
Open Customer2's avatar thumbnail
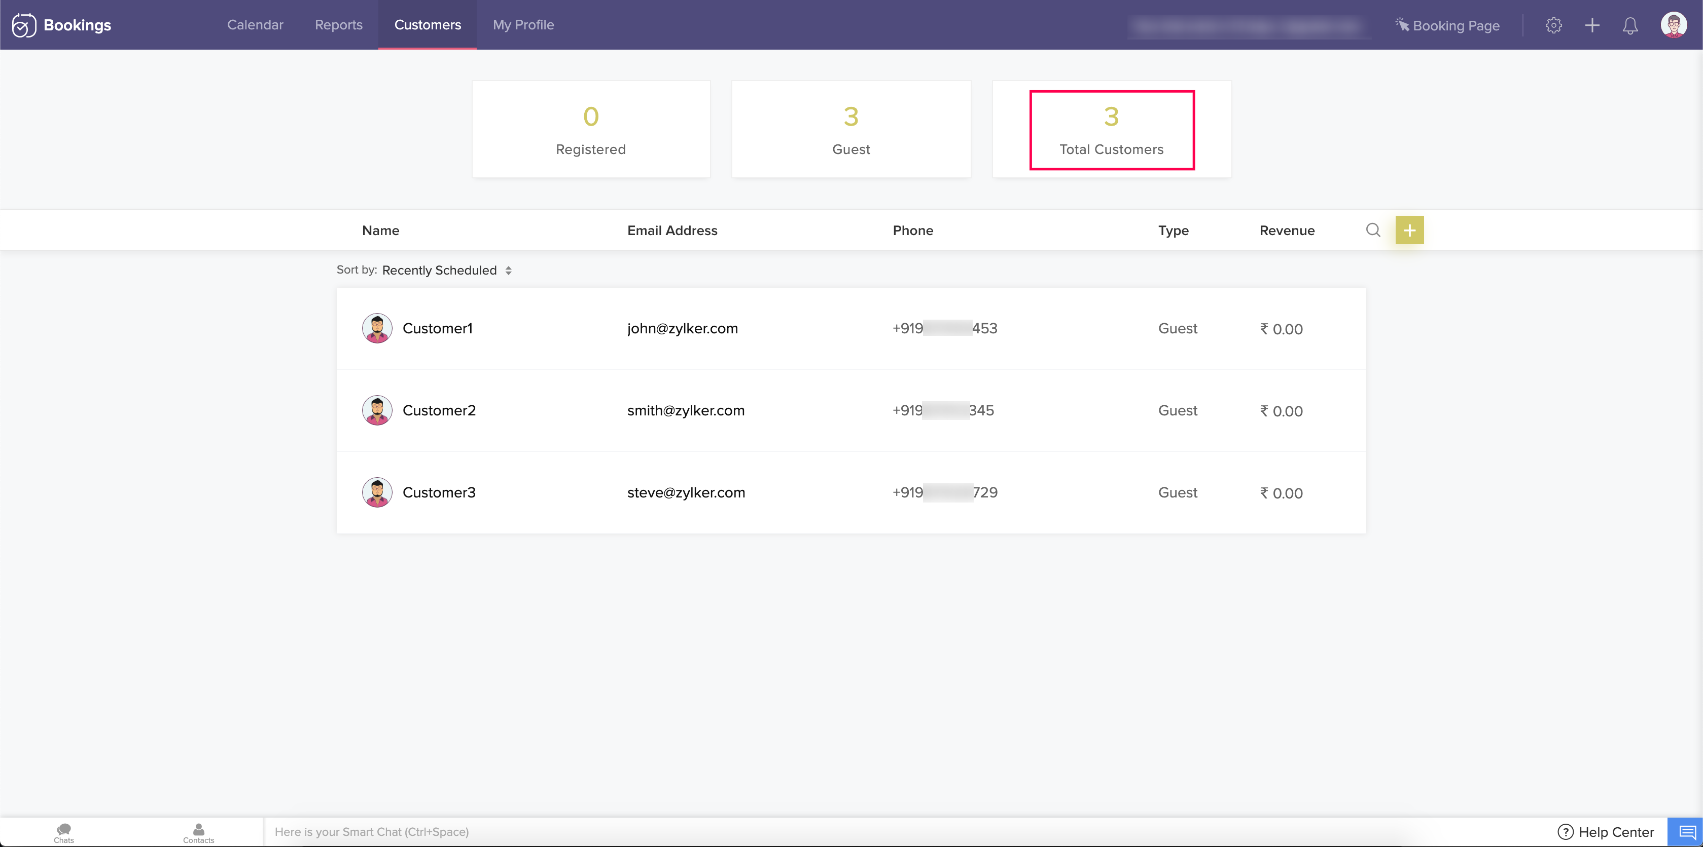coord(377,411)
